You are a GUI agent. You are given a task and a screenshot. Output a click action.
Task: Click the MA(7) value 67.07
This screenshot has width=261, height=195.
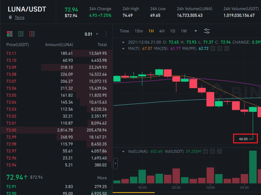point(147,48)
